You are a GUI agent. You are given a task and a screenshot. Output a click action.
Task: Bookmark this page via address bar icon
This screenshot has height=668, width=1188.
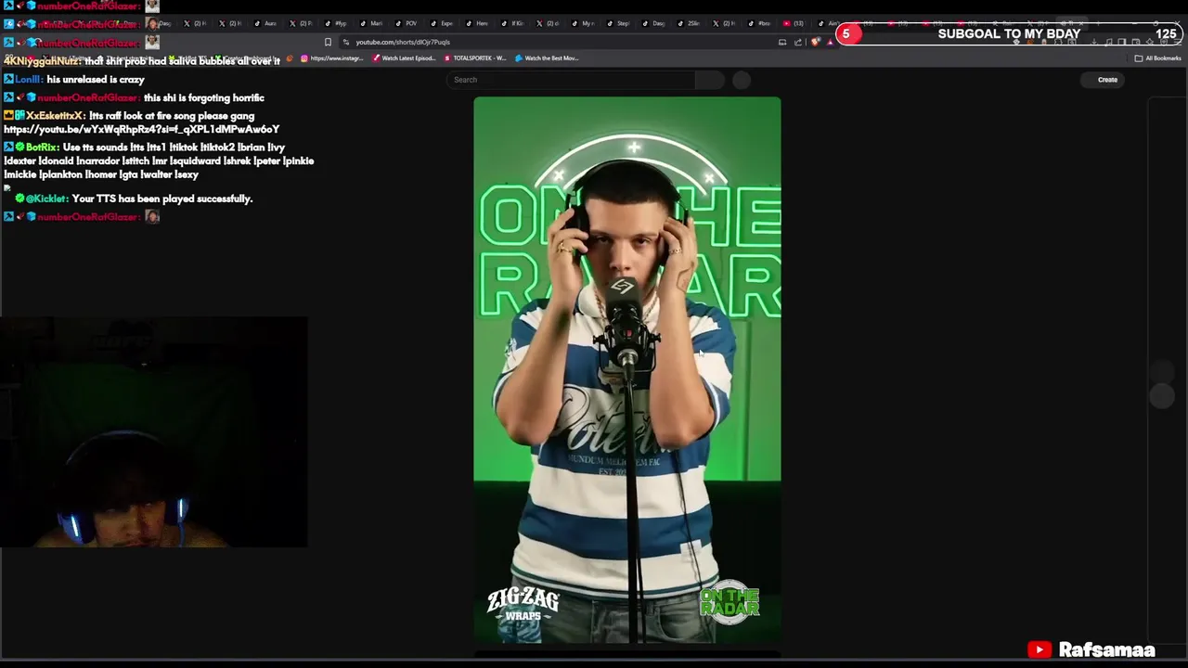pos(328,42)
